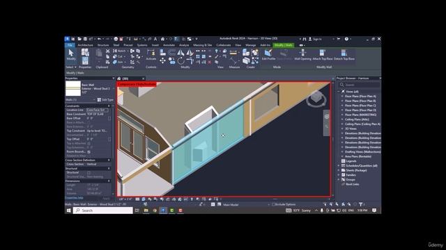446x250 pixels.
Task: Click the Edit Type button
Action: tap(105, 100)
